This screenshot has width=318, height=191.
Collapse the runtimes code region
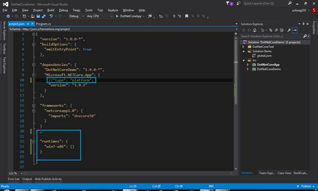(34, 141)
